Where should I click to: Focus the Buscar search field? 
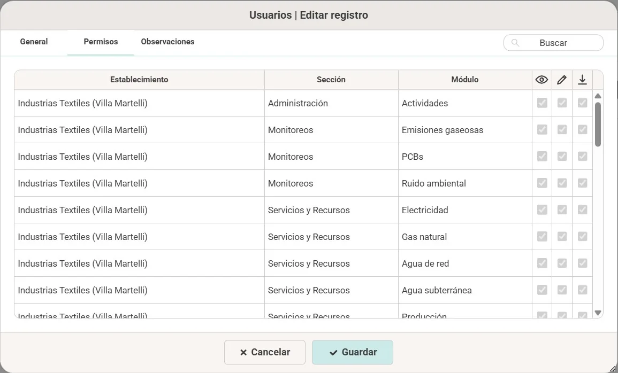click(553, 43)
